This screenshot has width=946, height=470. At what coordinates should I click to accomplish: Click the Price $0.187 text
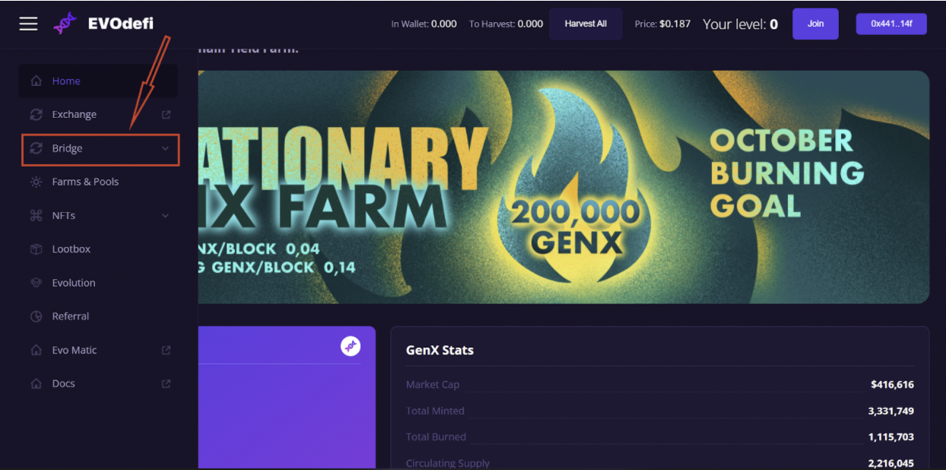click(x=662, y=24)
